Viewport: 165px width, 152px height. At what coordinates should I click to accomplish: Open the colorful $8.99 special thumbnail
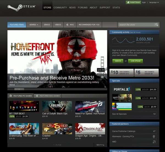click(x=122, y=106)
